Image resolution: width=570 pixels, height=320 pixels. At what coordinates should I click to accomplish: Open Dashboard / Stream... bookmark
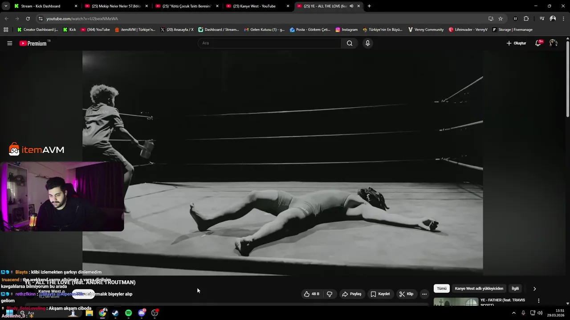[x=219, y=30]
